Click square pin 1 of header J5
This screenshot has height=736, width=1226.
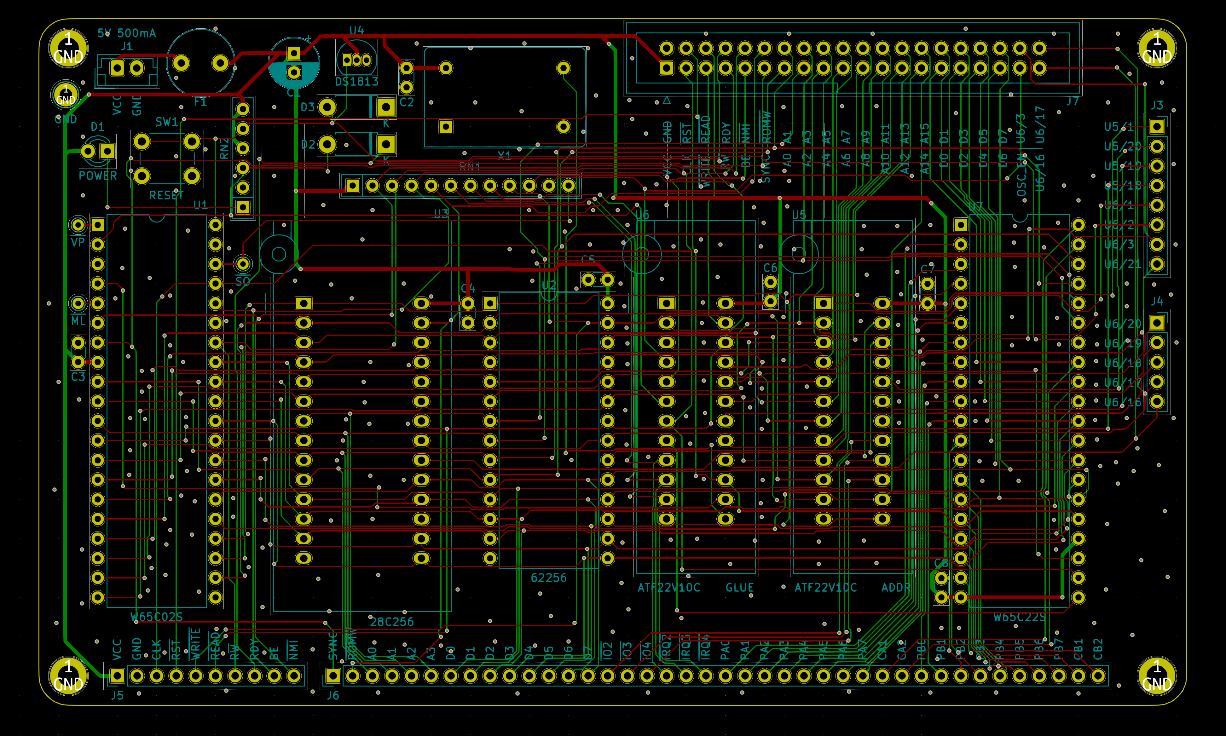pos(118,676)
